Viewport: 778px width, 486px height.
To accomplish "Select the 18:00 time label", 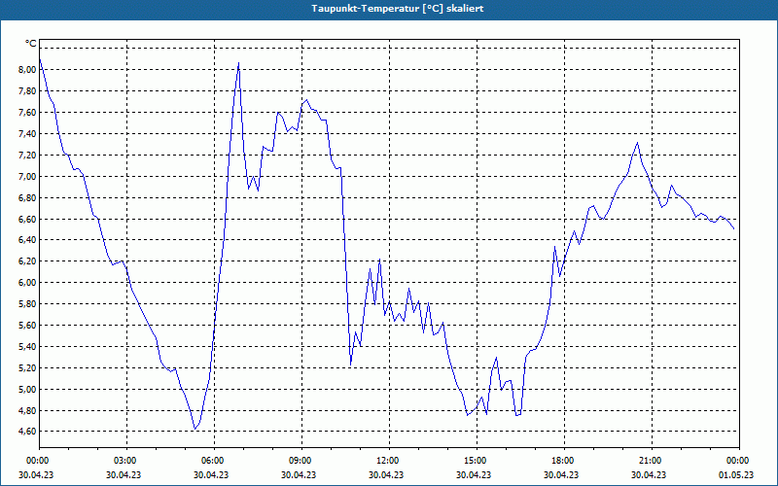I will (x=564, y=461).
